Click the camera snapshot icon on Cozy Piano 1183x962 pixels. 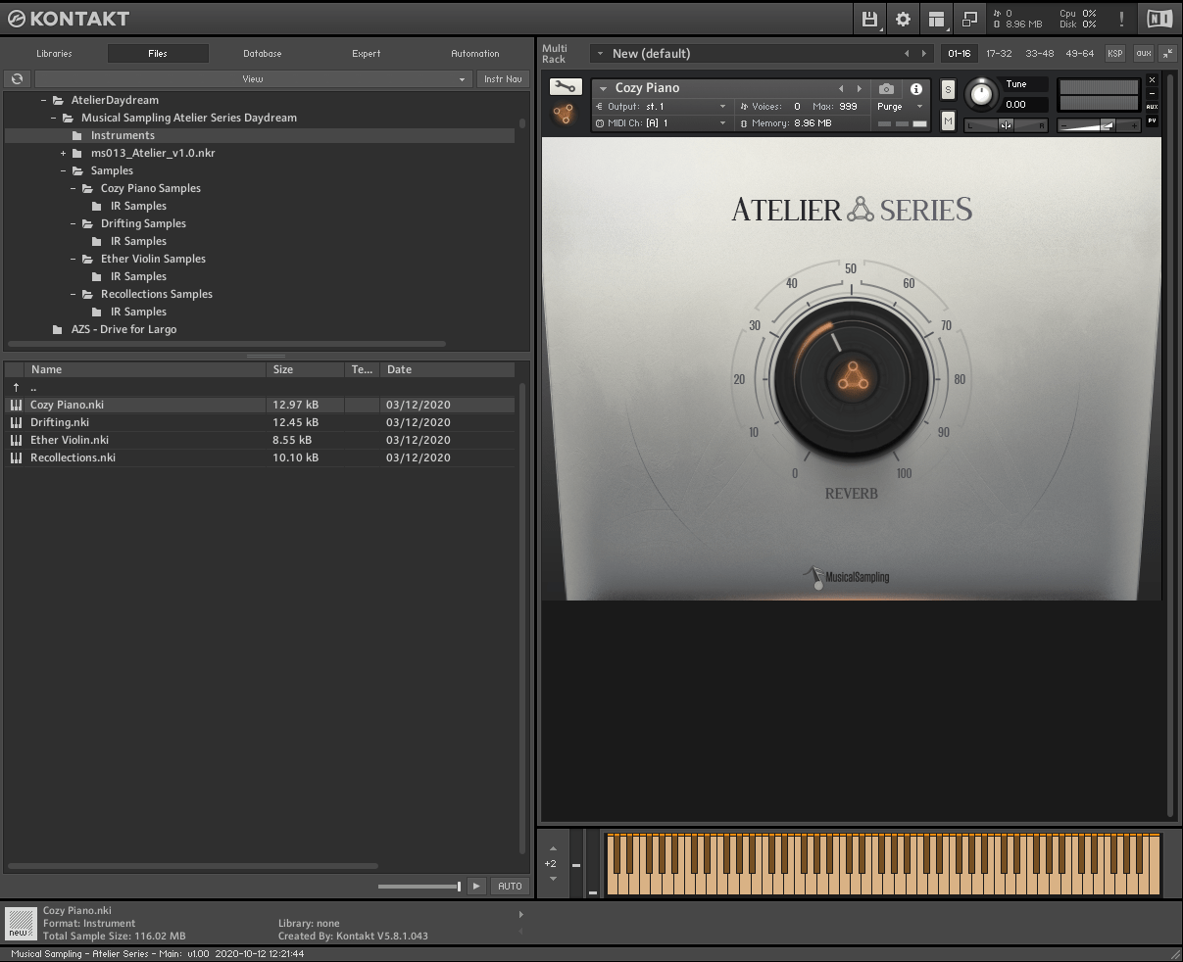886,88
